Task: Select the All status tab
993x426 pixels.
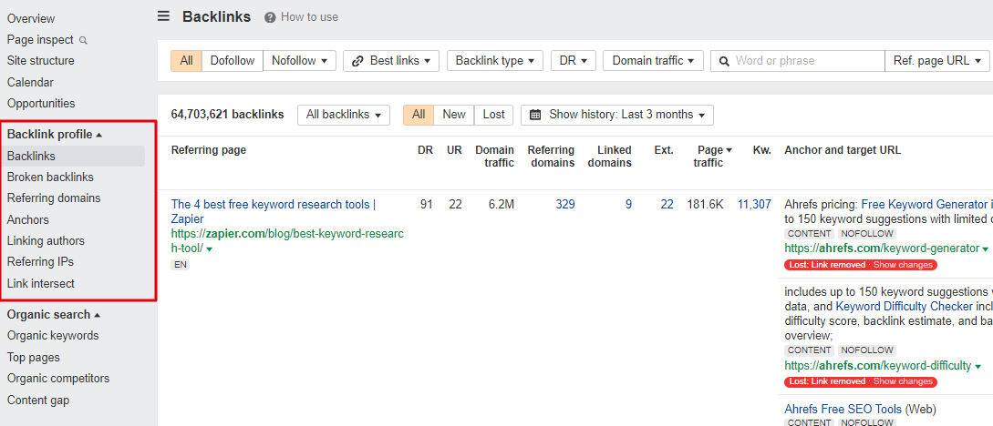Action: [419, 115]
